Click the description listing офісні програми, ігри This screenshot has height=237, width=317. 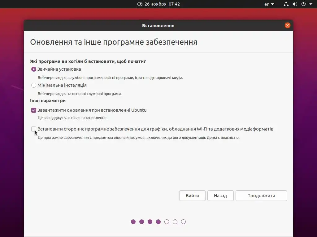110,77
